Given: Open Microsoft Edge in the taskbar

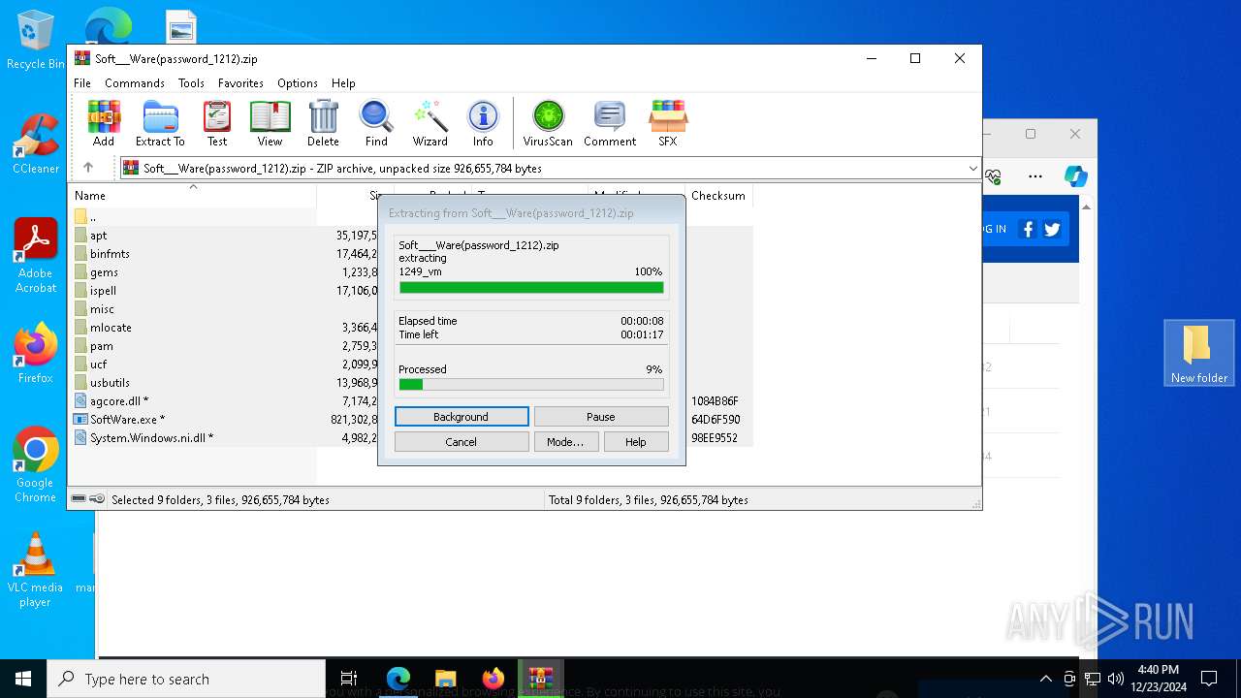Looking at the screenshot, I should (398, 679).
